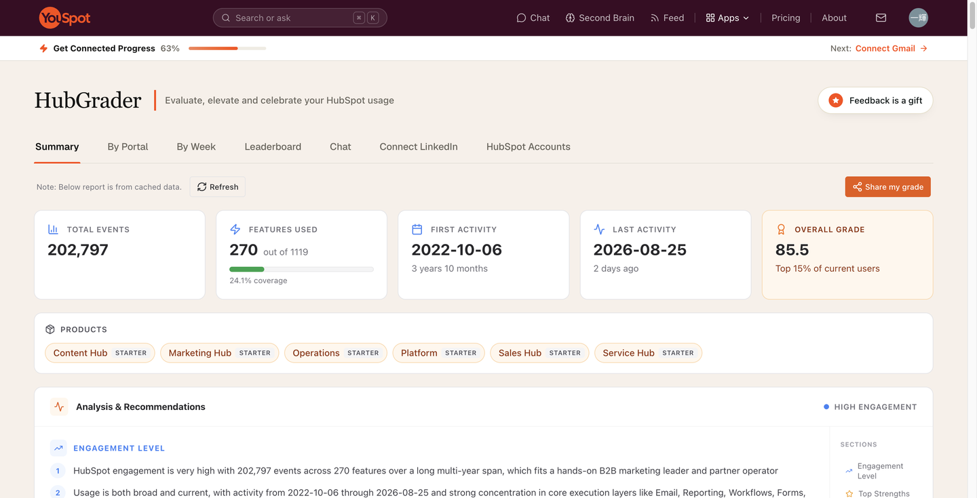Image resolution: width=977 pixels, height=498 pixels.
Task: Click the lightning bolt progress icon
Action: 43,48
